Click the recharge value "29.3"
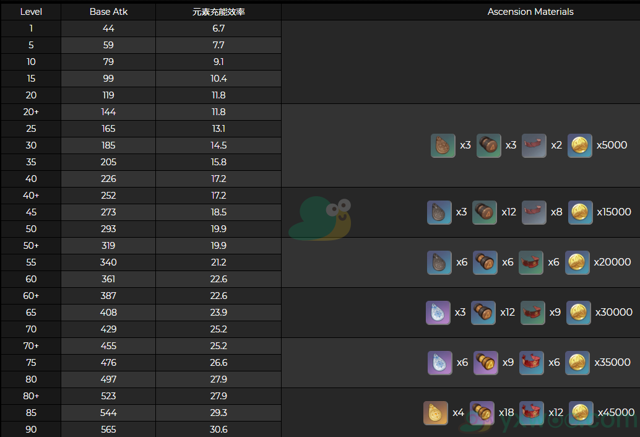 [x=218, y=413]
